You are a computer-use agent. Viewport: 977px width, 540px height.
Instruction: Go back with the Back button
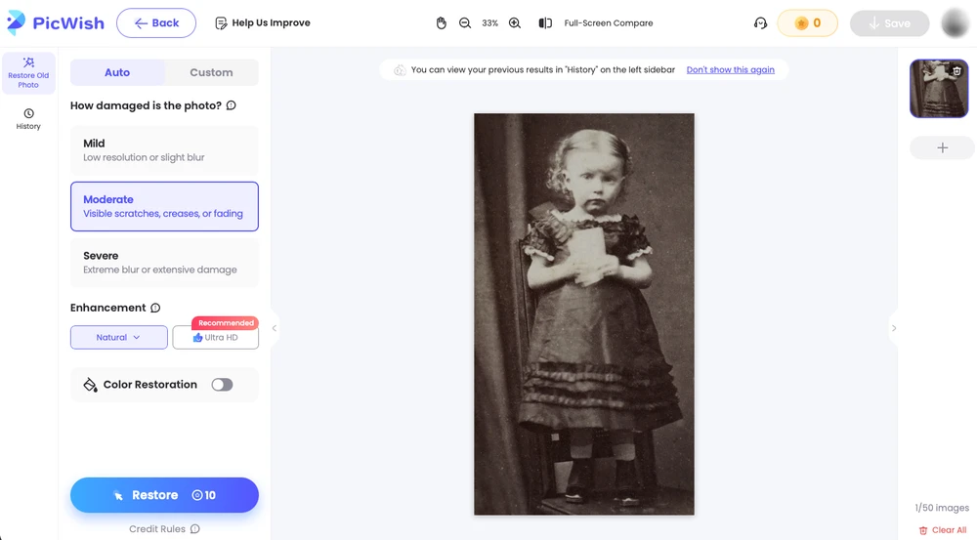tap(156, 23)
